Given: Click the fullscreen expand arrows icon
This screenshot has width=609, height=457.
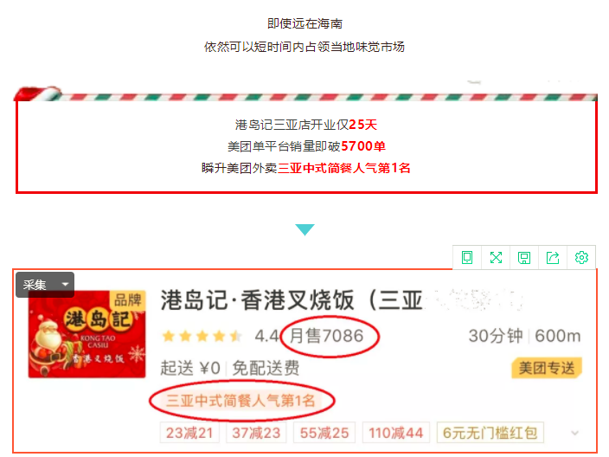Looking at the screenshot, I should click(x=496, y=257).
